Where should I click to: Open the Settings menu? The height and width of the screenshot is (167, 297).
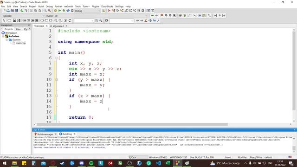(x=119, y=6)
